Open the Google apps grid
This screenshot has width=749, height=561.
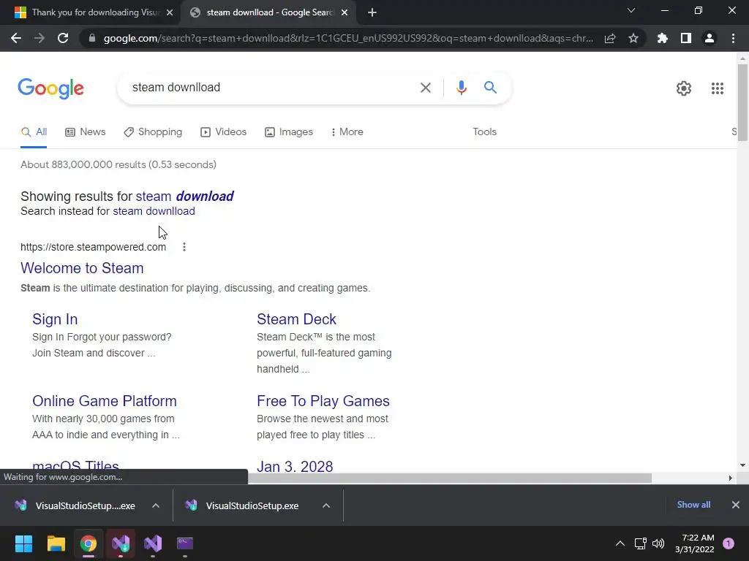coord(718,88)
